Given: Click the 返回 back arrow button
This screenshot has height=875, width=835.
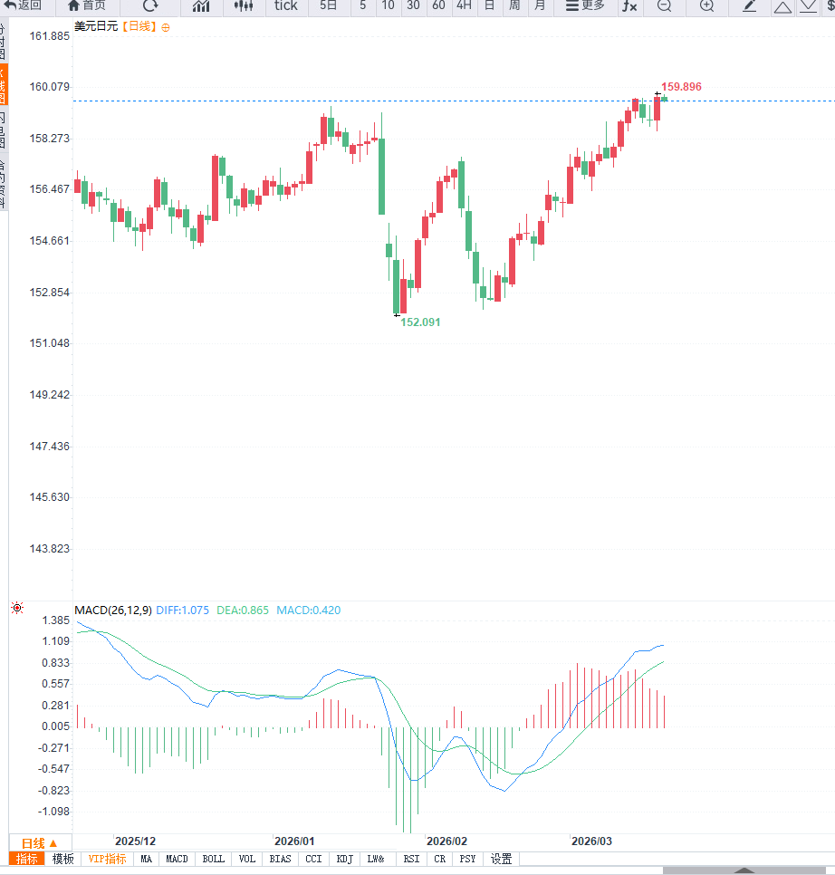Looking at the screenshot, I should (x=24, y=5).
